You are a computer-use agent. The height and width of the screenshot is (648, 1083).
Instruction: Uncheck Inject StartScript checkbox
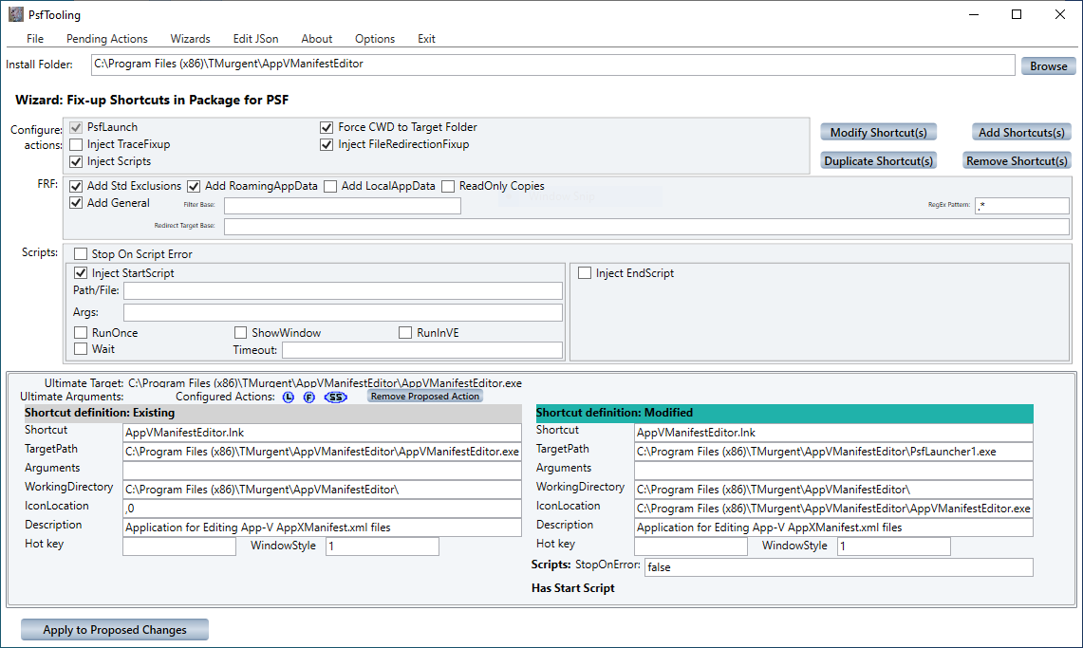(x=81, y=272)
